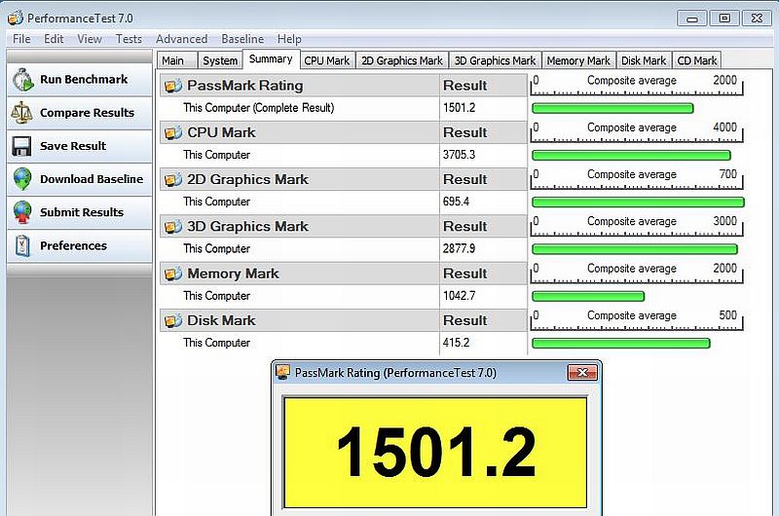The height and width of the screenshot is (516, 779).
Task: Click the Memory Mark header icon
Action: pyautogui.click(x=173, y=274)
